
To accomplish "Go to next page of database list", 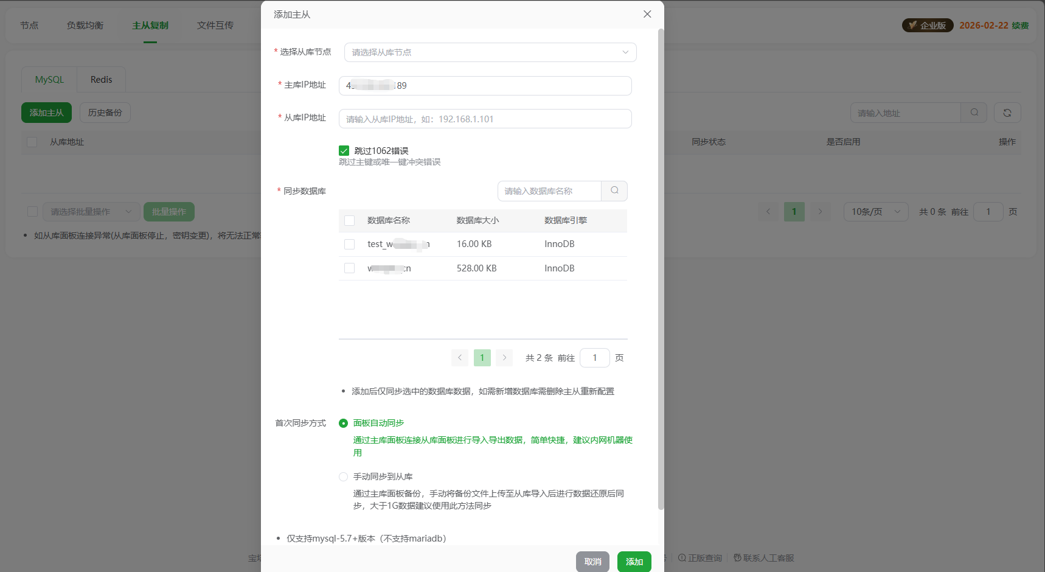I will tap(504, 358).
